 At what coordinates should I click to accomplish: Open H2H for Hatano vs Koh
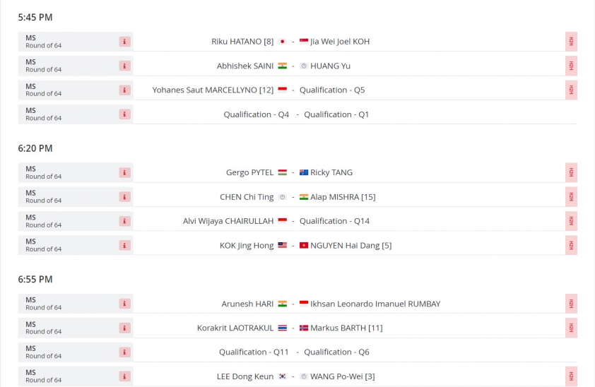pyautogui.click(x=571, y=42)
